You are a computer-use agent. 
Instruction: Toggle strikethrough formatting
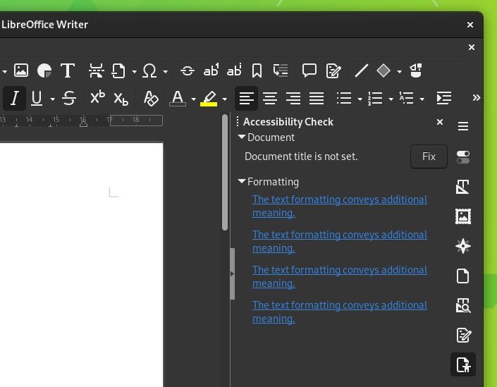[x=69, y=98]
